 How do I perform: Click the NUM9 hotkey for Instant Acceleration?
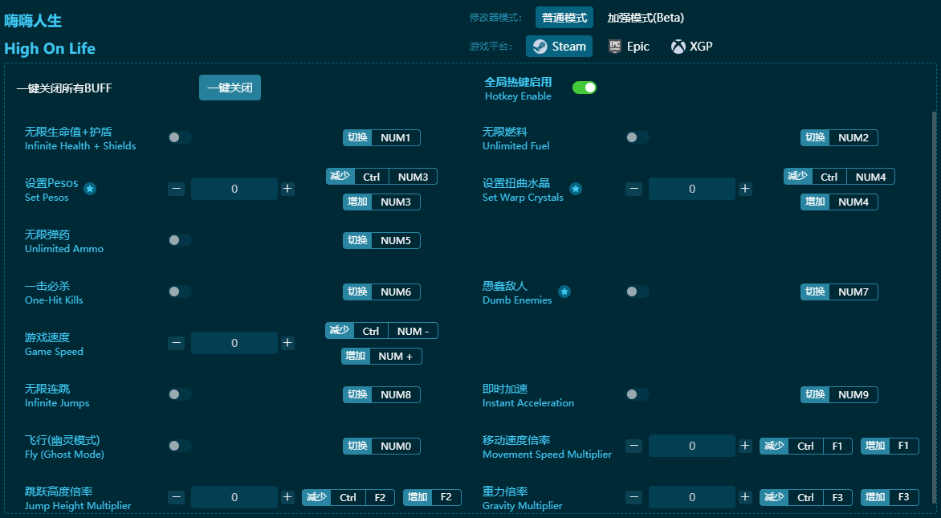click(839, 395)
